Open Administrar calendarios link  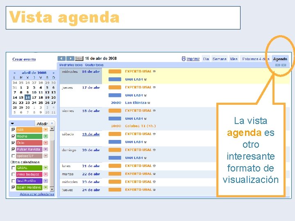click(37, 194)
